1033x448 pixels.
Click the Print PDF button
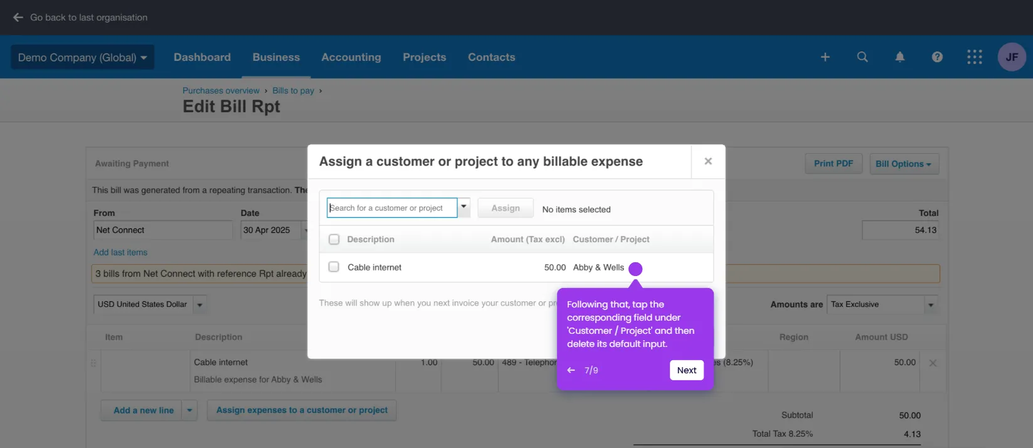[834, 164]
